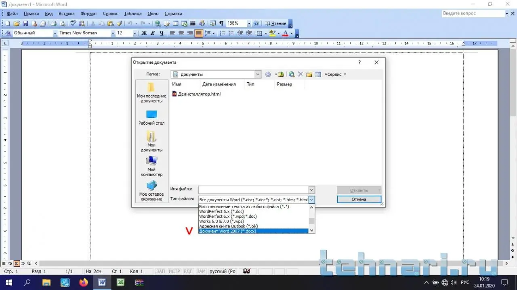Click the Save floppy disk icon

pos(25,23)
